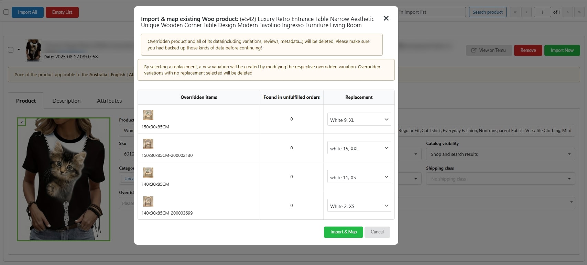The height and width of the screenshot is (265, 587).
Task: Click View on Temu link button
Action: [489, 50]
